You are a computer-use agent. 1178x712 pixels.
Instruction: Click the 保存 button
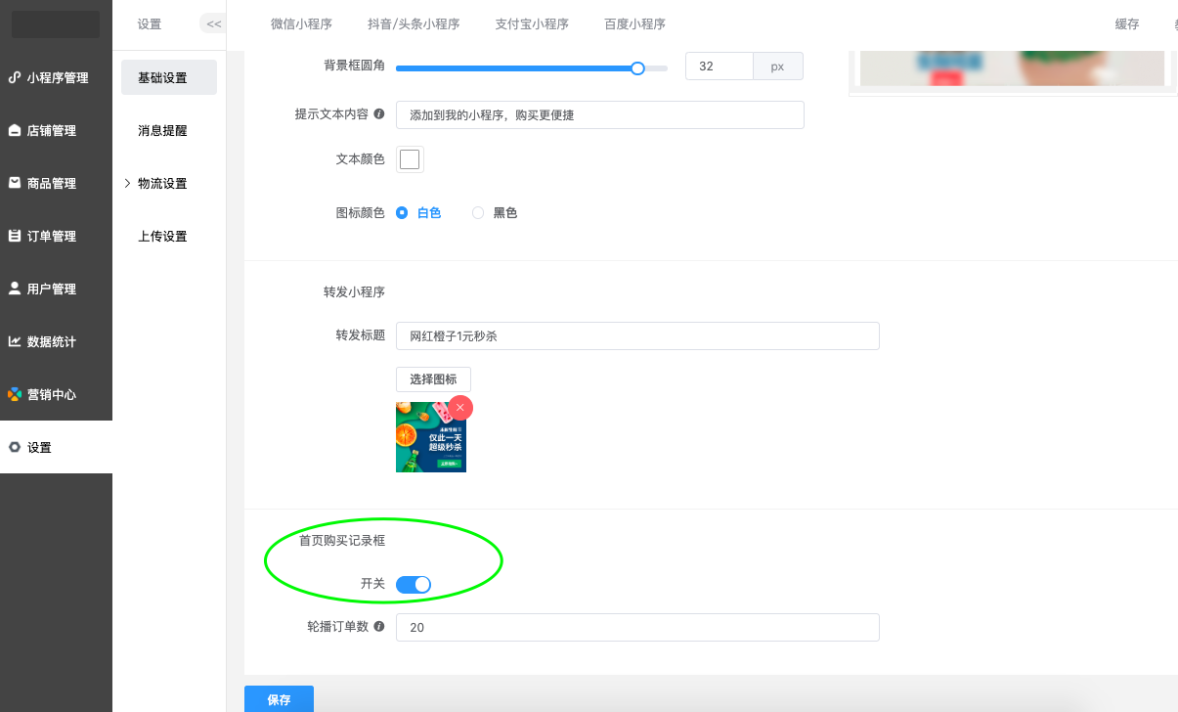coord(279,699)
